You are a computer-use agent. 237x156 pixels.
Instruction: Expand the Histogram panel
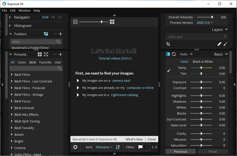point(10,26)
